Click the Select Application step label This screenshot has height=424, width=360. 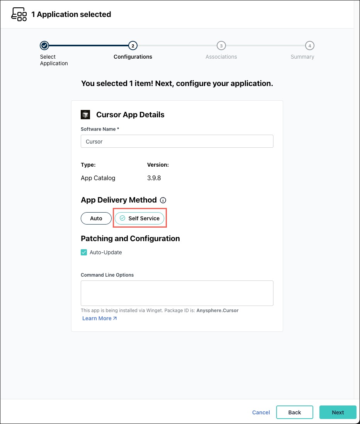[54, 60]
